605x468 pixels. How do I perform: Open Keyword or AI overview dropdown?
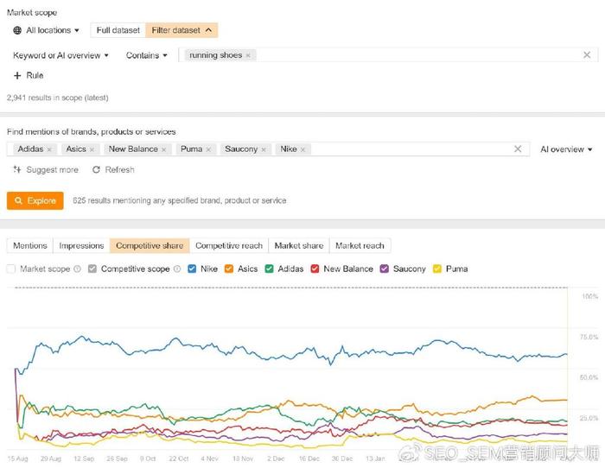point(60,55)
